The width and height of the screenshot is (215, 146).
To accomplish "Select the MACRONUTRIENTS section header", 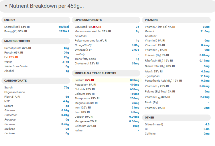I will [x=36, y=41].
